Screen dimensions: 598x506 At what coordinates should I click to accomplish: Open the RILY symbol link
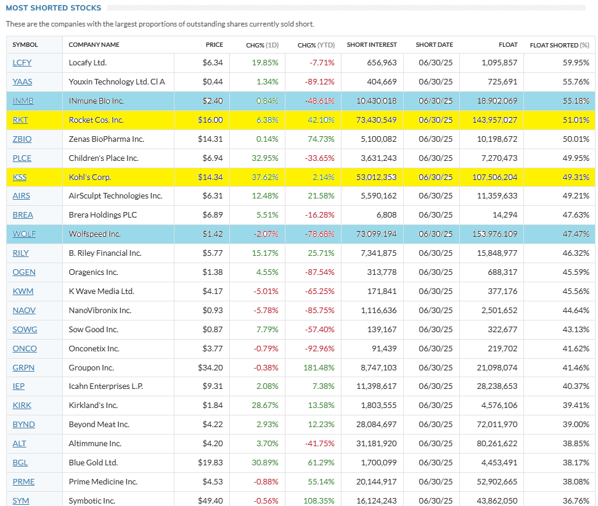tap(20, 253)
